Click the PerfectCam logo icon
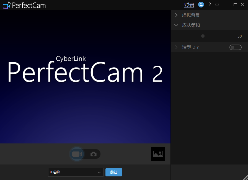 coord(6,5)
